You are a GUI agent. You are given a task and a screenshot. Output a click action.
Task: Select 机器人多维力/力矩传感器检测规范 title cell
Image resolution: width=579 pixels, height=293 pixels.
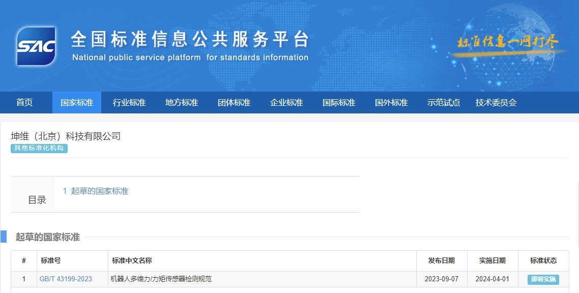pos(262,279)
